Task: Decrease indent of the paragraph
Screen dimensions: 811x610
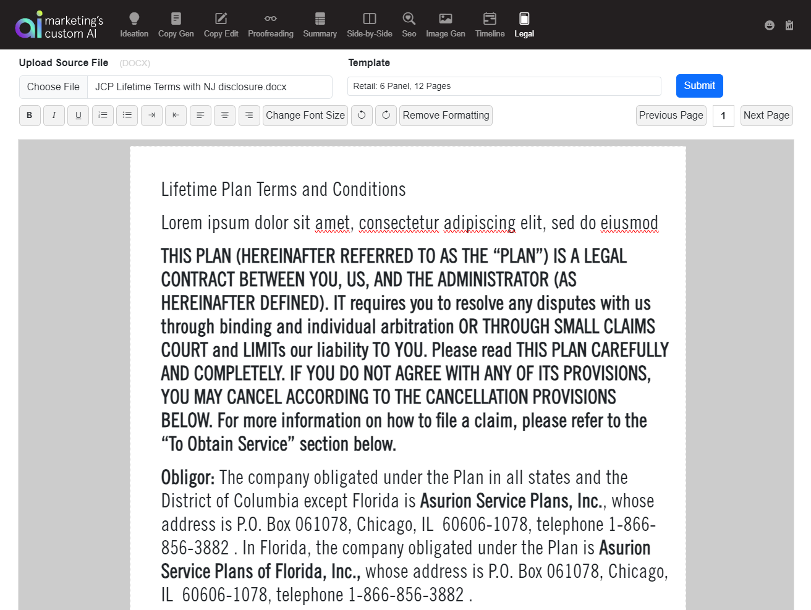Action: (x=176, y=116)
